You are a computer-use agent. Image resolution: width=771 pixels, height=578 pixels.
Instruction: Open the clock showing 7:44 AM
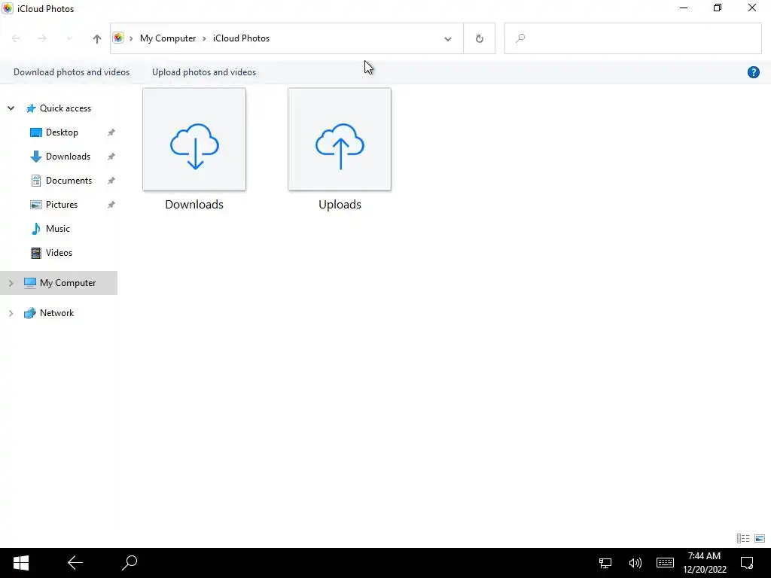705,563
